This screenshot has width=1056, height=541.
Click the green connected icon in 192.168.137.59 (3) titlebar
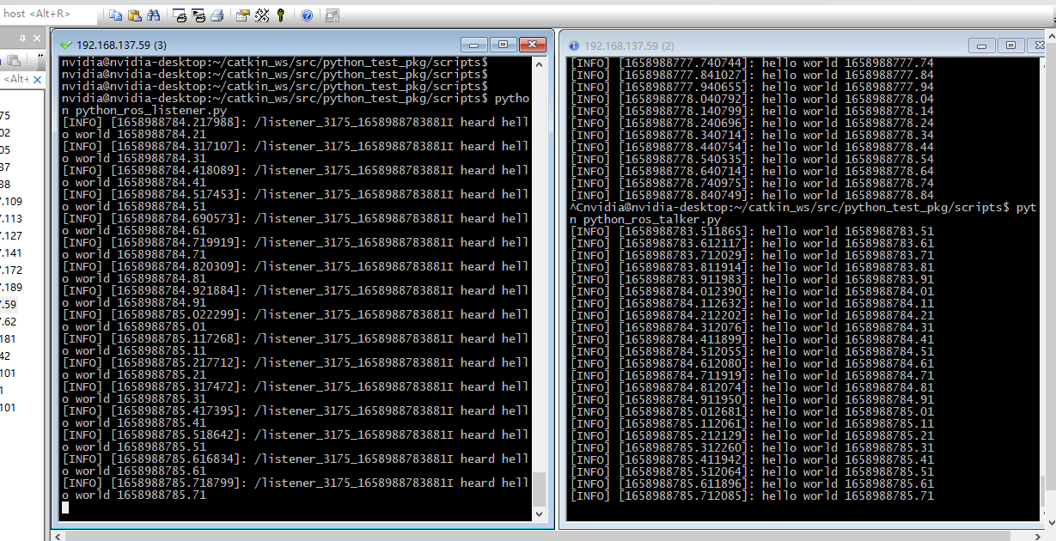coord(64,44)
